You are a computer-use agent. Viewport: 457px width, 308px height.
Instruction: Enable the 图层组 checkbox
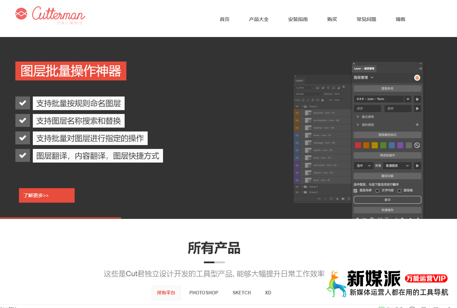(x=399, y=191)
